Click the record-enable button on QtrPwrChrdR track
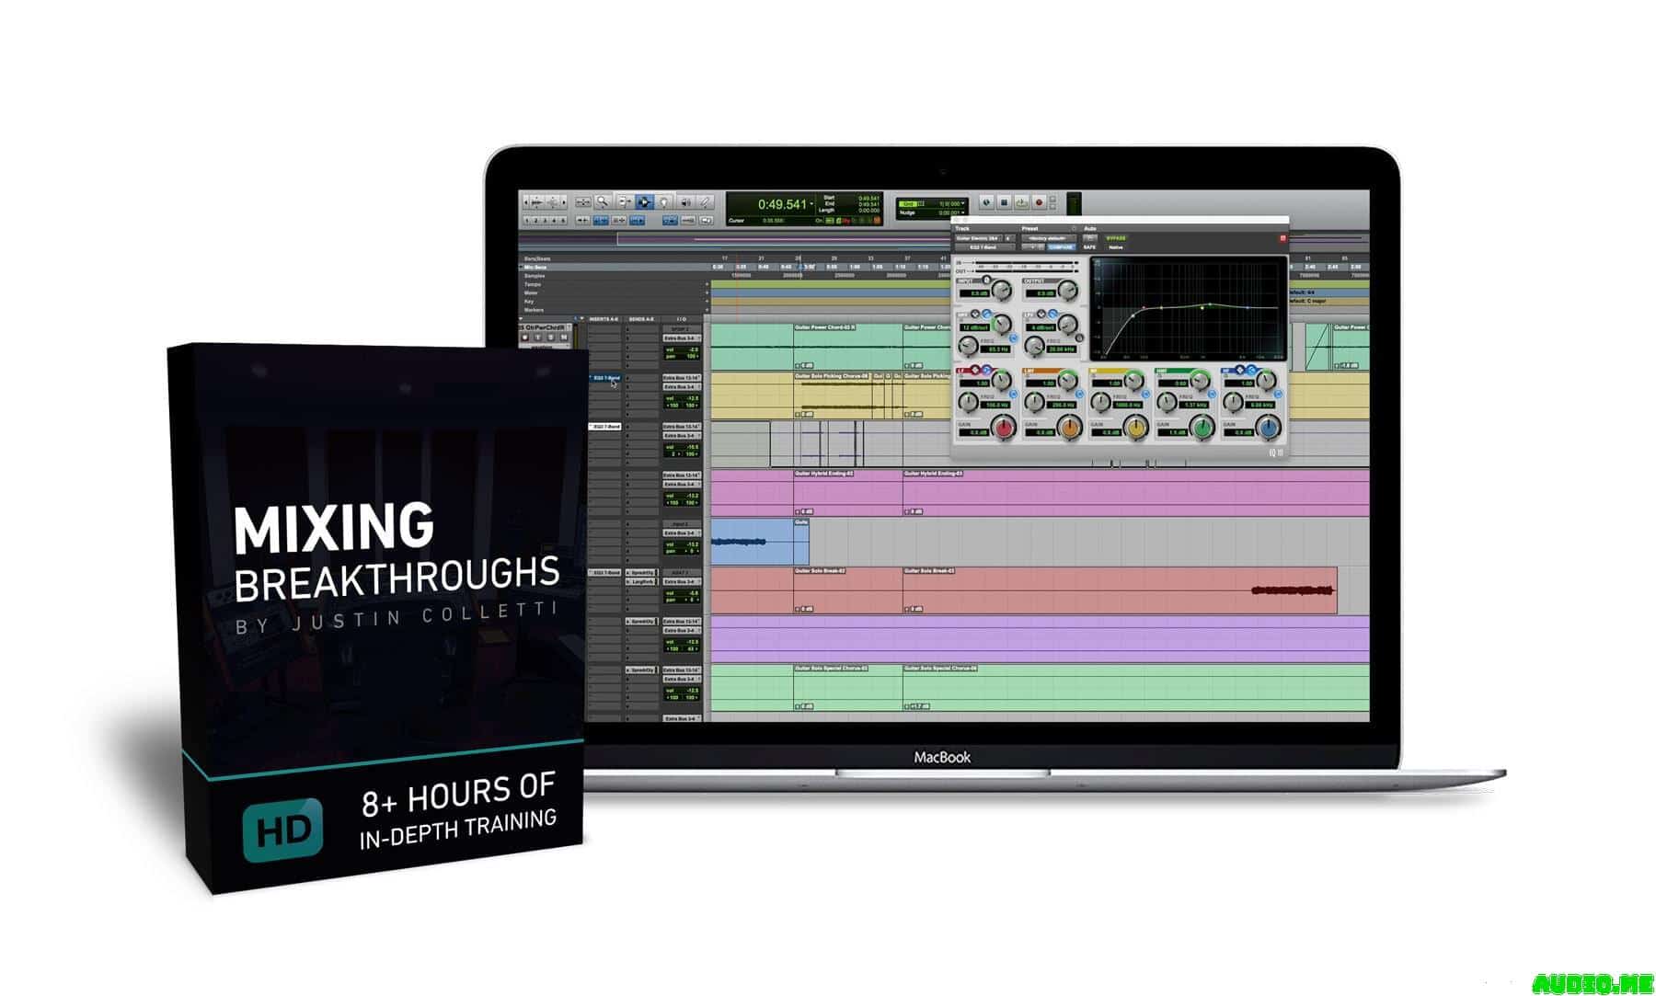The height and width of the screenshot is (996, 1656). 524,338
